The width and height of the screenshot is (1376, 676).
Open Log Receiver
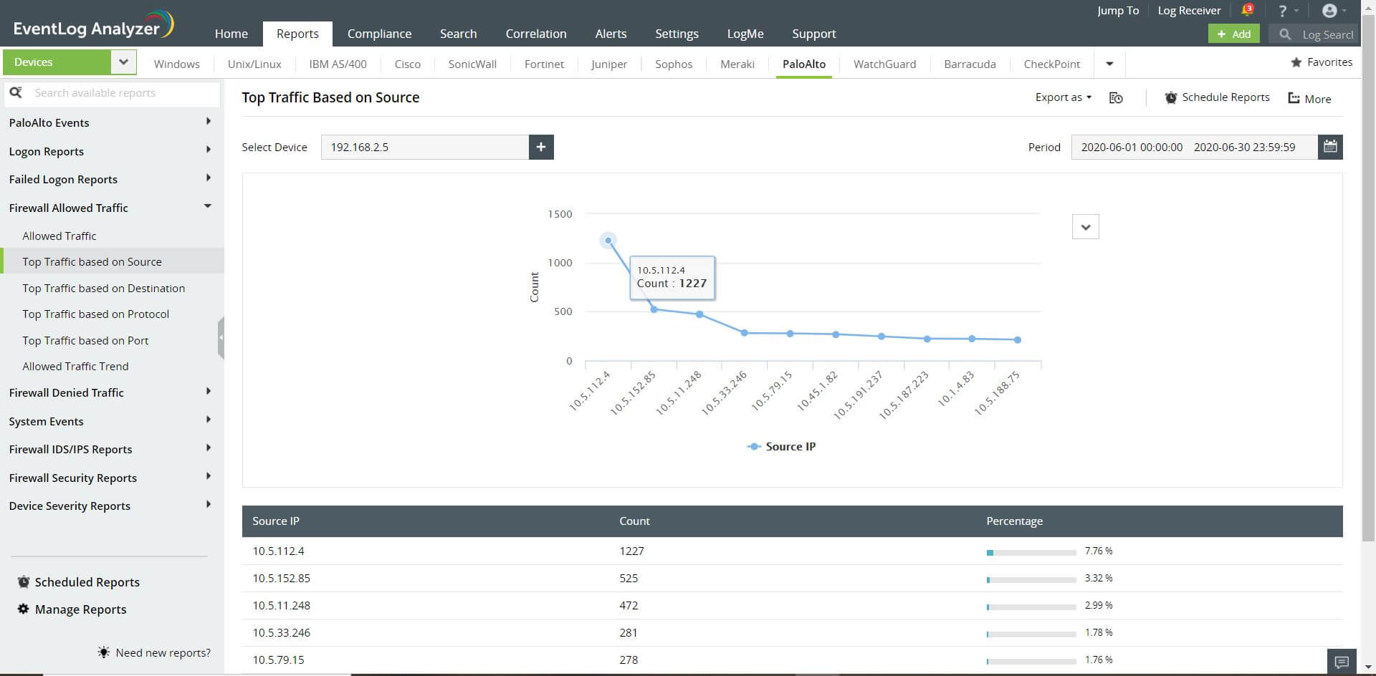coord(1189,11)
